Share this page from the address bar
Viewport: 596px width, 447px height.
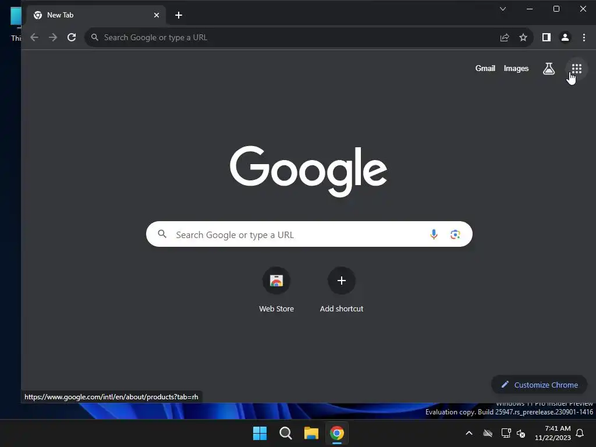click(505, 37)
